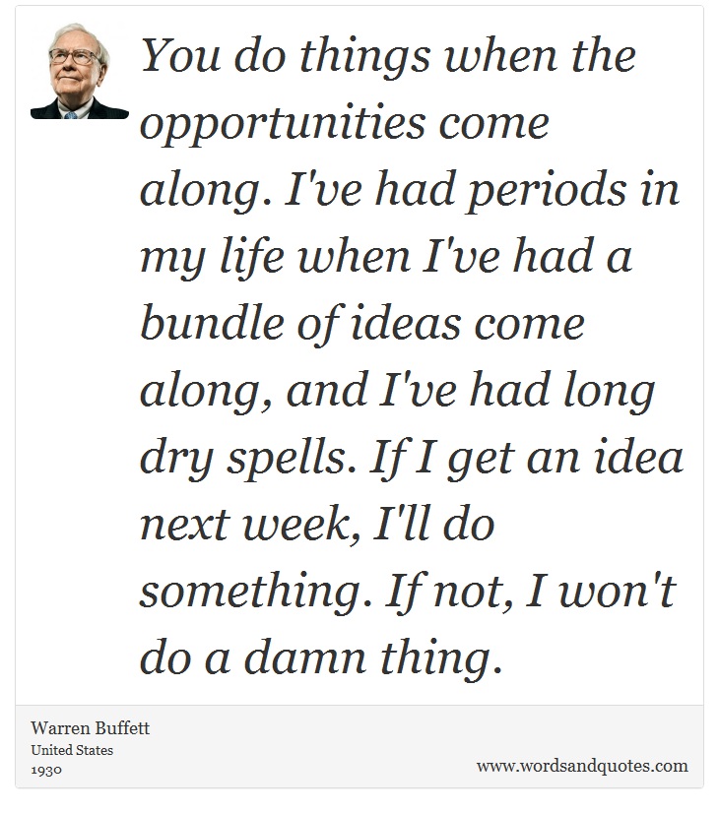
Task: Click the portrait thumbnail beside the quote
Action: tap(80, 71)
